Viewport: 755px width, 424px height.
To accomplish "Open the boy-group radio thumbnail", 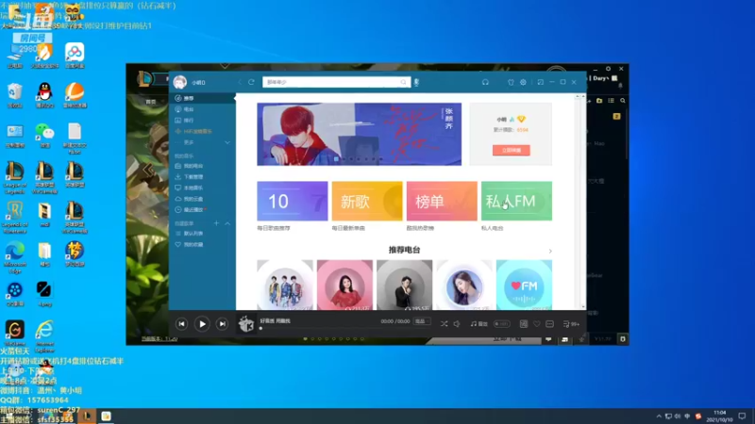I will pos(285,285).
